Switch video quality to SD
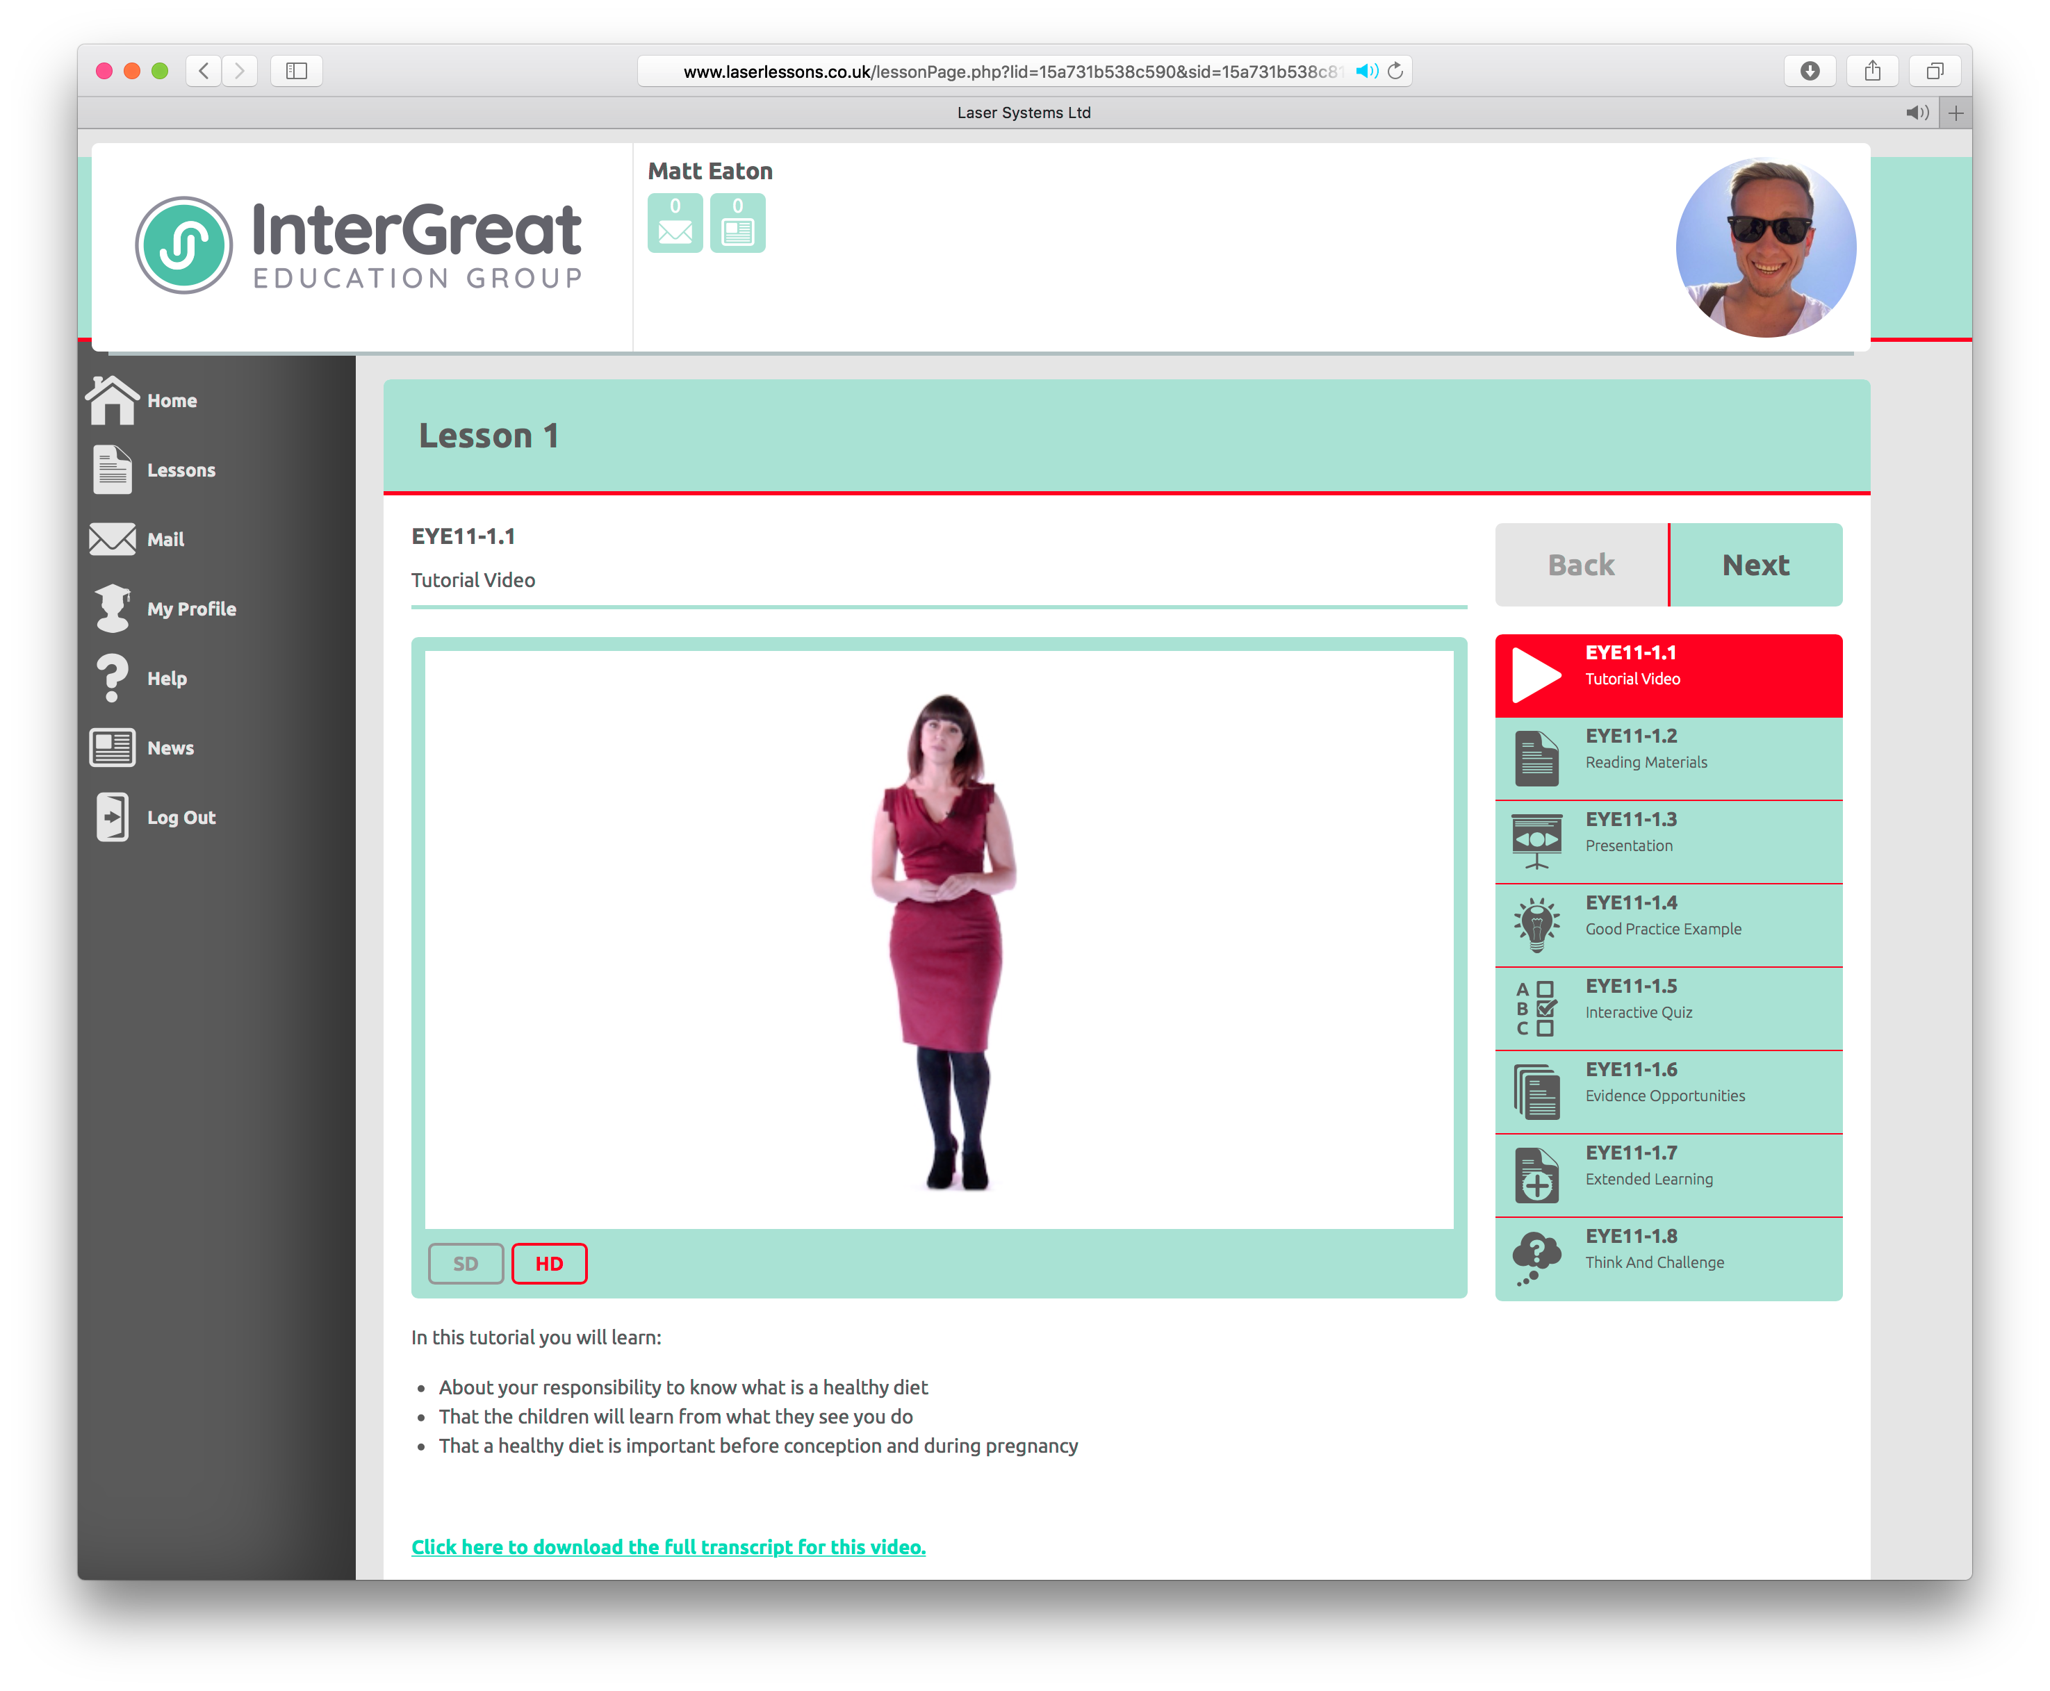 coord(466,1264)
